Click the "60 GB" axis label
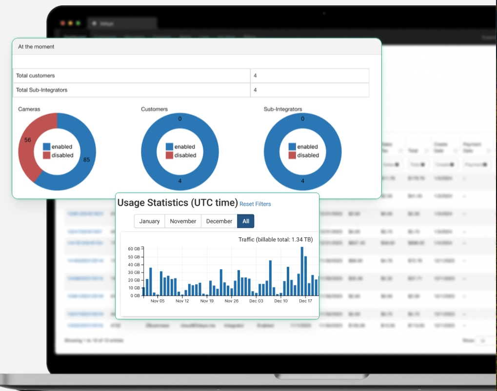The height and width of the screenshot is (391, 497). [x=134, y=249]
